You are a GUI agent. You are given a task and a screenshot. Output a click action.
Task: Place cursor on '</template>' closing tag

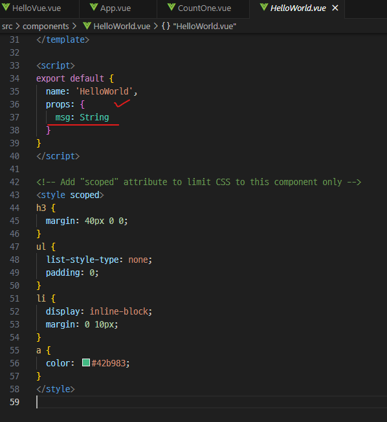[x=63, y=40]
